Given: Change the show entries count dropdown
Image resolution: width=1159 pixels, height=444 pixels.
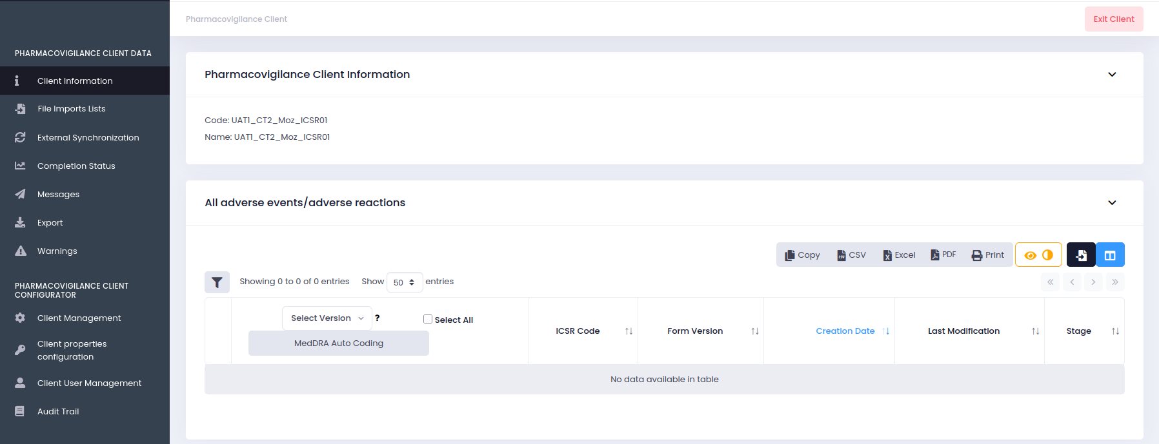Looking at the screenshot, I should [x=404, y=282].
